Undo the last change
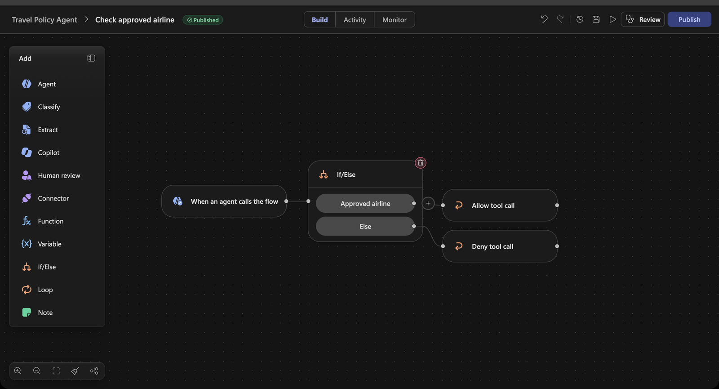Viewport: 719px width, 389px height. point(544,19)
